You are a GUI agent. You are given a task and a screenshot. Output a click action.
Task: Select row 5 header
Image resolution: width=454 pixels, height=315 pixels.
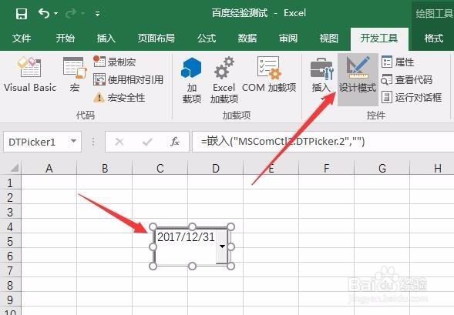click(11, 241)
